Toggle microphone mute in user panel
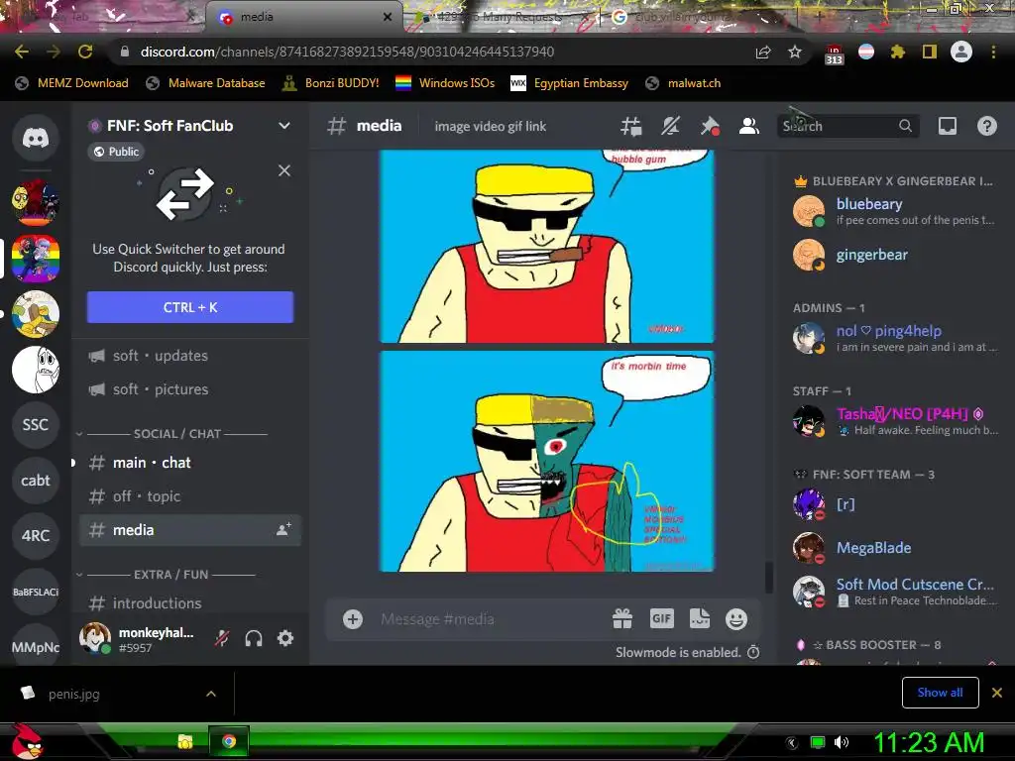Viewport: 1015px width, 761px height. point(222,639)
